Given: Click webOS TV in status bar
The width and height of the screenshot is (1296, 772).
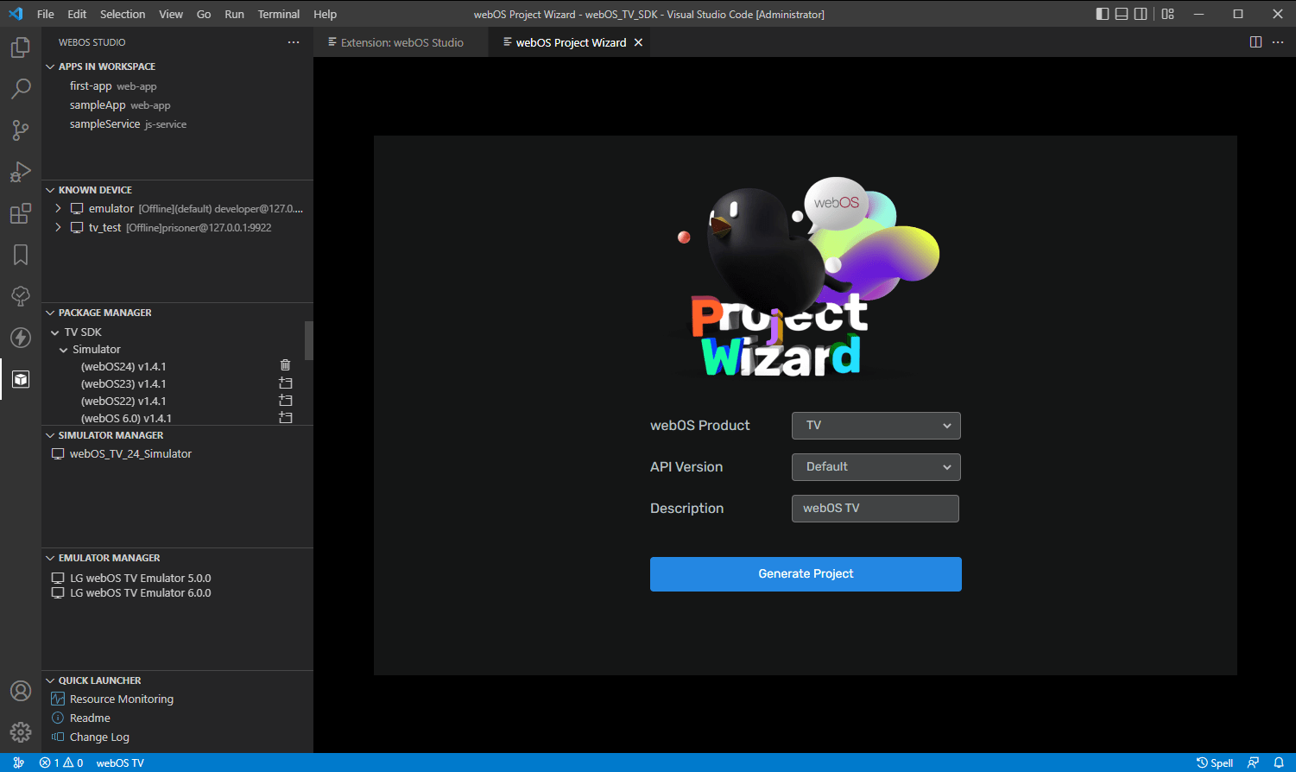Looking at the screenshot, I should (x=120, y=763).
